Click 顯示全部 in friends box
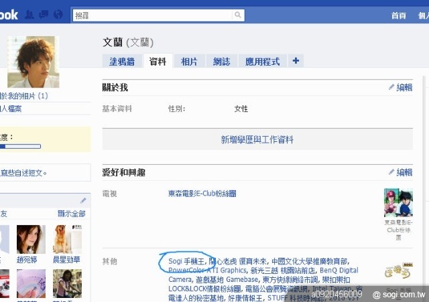Image resolution: width=429 pixels, height=302 pixels. [72, 214]
